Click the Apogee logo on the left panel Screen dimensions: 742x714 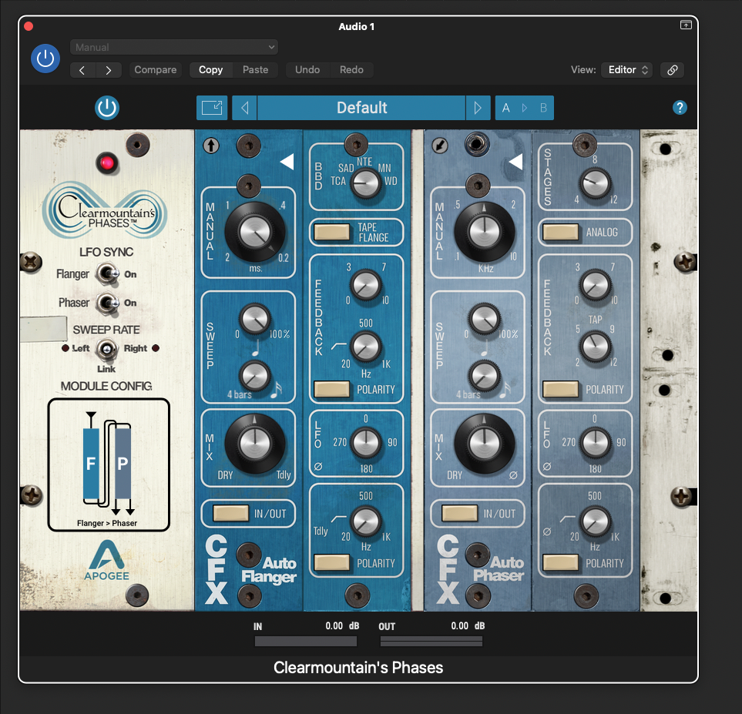click(x=108, y=558)
